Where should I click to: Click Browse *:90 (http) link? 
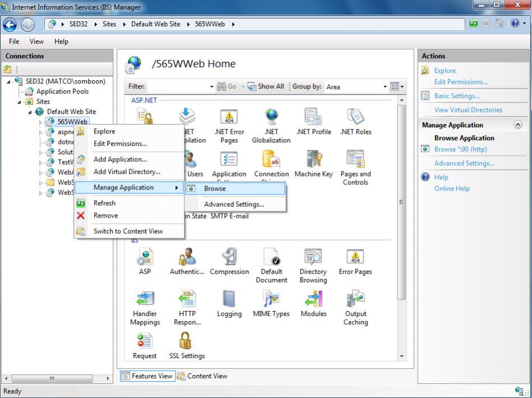[460, 149]
